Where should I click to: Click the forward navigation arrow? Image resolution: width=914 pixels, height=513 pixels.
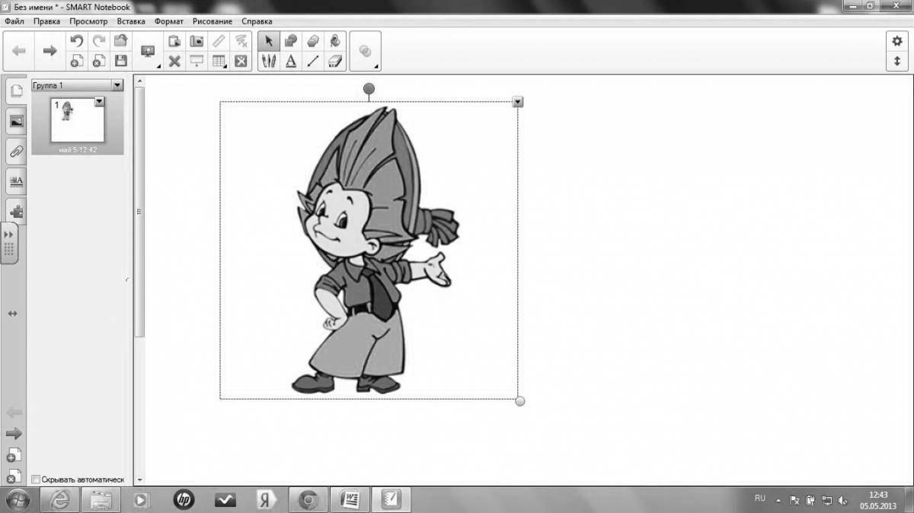click(x=49, y=50)
